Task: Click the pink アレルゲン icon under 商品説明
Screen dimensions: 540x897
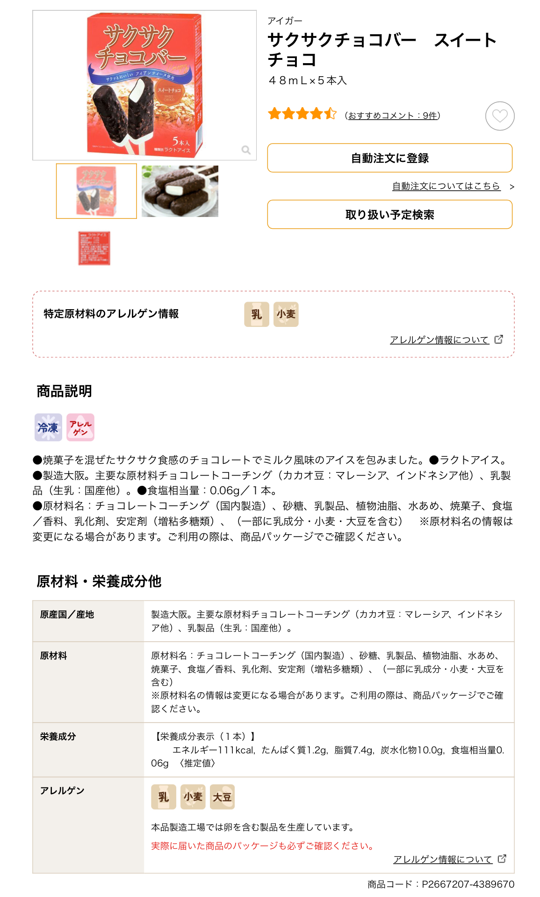Action: (x=80, y=427)
